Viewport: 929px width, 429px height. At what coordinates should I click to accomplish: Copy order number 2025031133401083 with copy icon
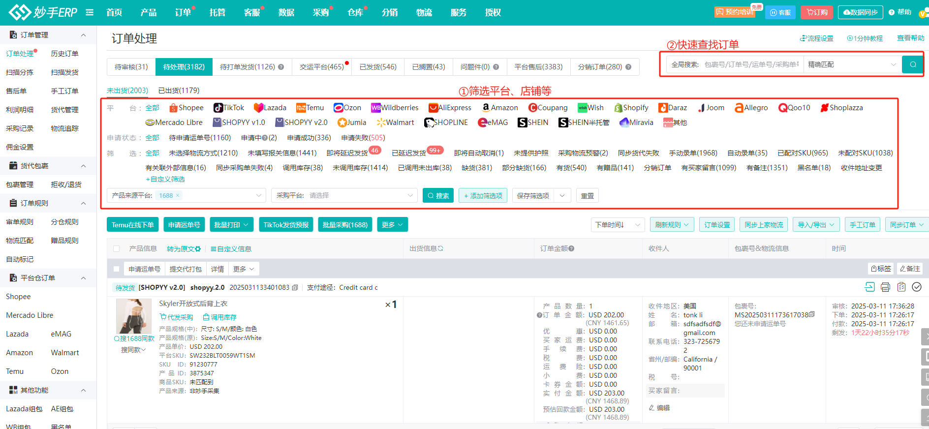[295, 287]
